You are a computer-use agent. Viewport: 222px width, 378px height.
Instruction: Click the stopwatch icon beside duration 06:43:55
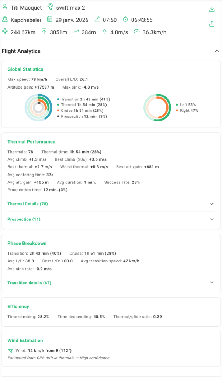pyautogui.click(x=125, y=20)
